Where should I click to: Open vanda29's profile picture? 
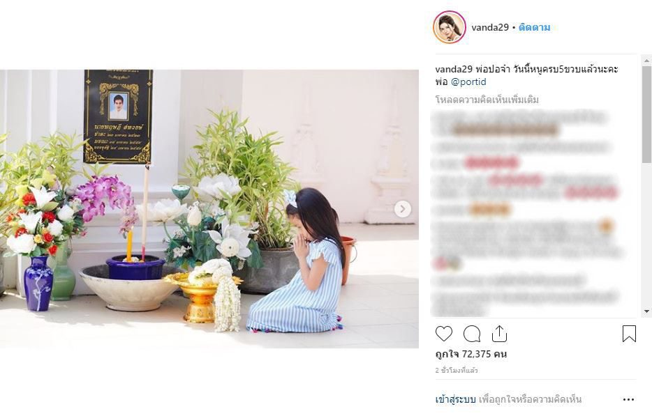pyautogui.click(x=449, y=27)
